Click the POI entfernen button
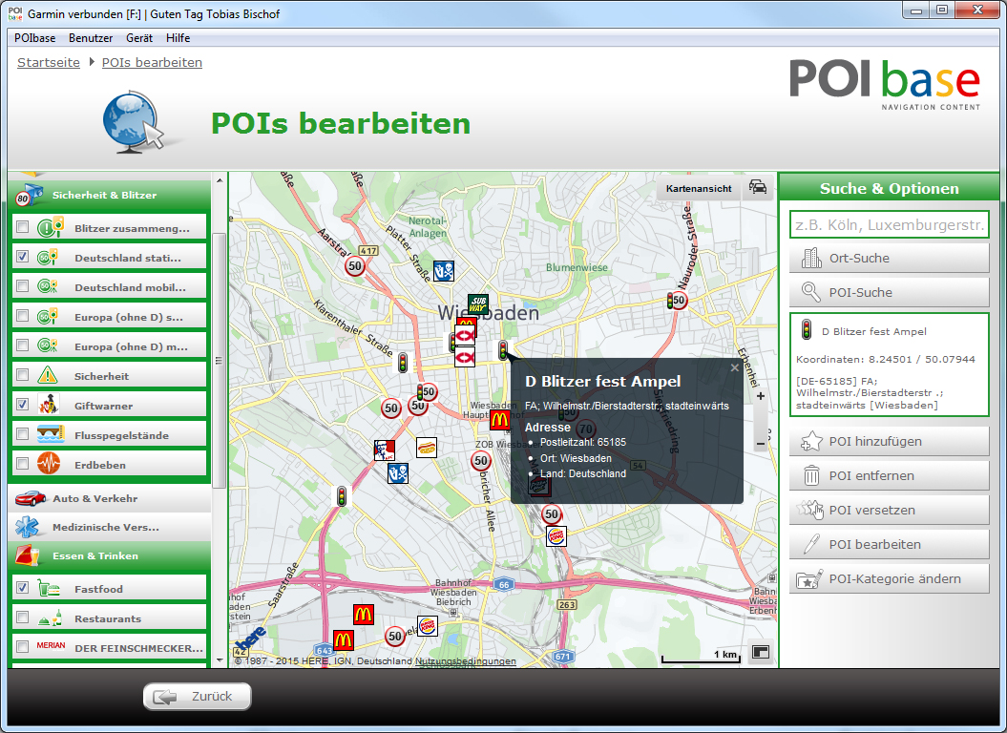 point(889,475)
